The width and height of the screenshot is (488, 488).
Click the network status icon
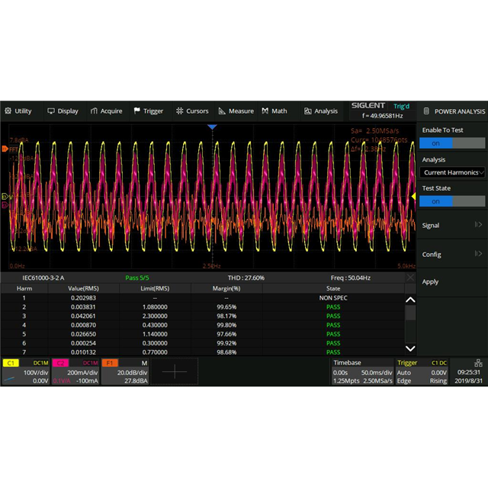478,363
